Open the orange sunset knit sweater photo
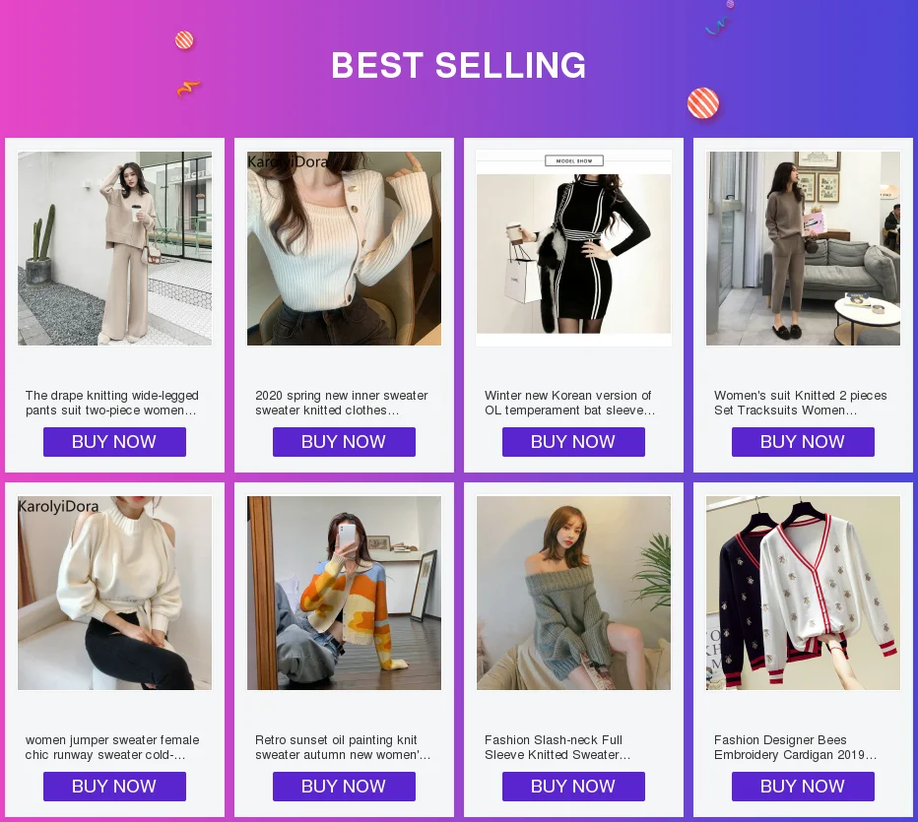 pyautogui.click(x=345, y=593)
